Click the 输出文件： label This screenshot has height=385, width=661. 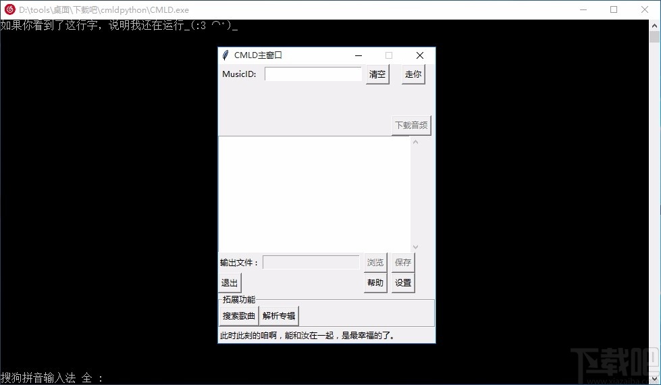(238, 263)
